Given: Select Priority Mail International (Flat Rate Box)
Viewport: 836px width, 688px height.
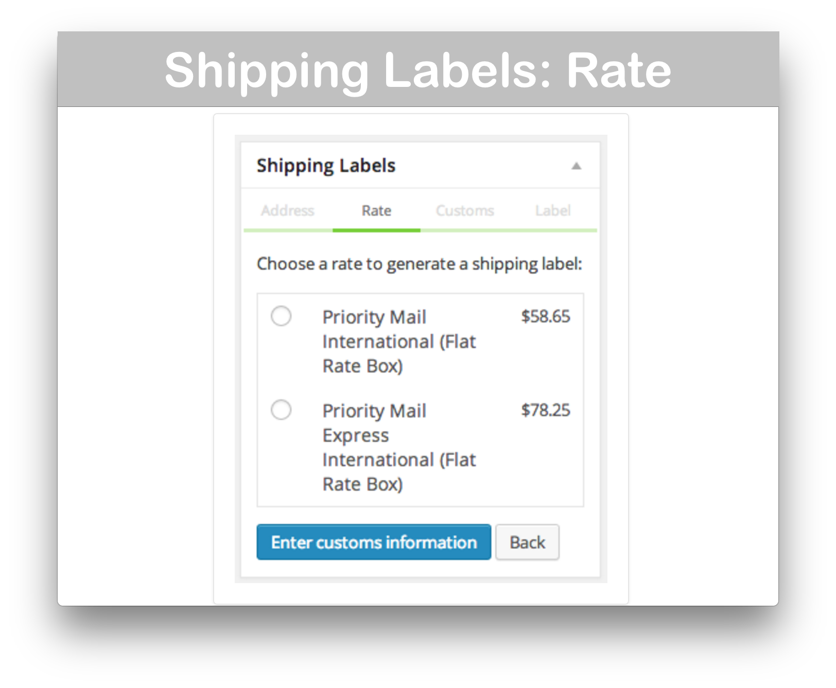Looking at the screenshot, I should (x=281, y=317).
